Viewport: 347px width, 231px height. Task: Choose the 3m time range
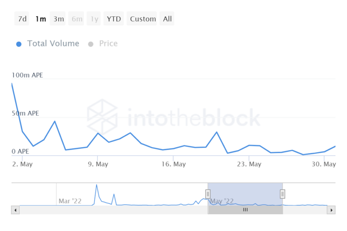pyautogui.click(x=58, y=19)
